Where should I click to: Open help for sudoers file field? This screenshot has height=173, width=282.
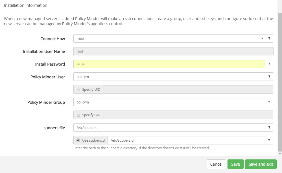click(x=269, y=128)
